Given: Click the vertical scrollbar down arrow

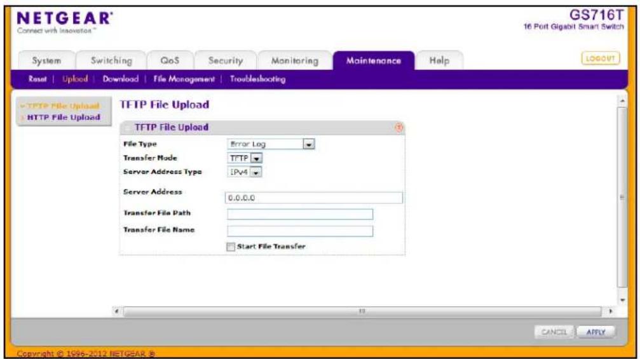Looking at the screenshot, I should (622, 301).
